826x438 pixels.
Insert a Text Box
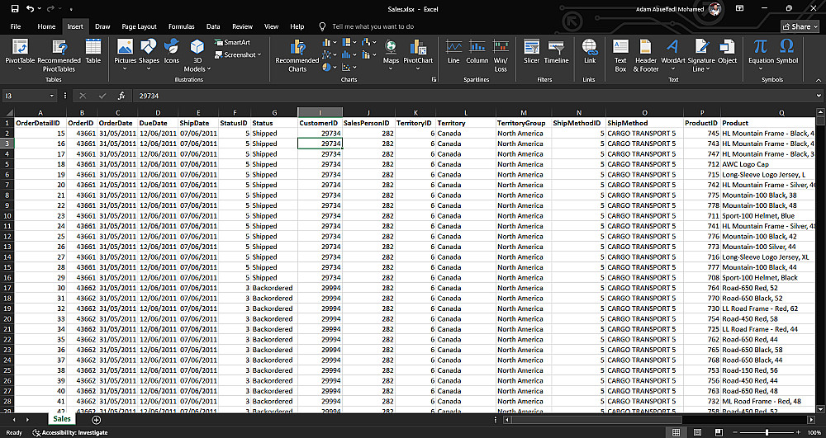620,53
